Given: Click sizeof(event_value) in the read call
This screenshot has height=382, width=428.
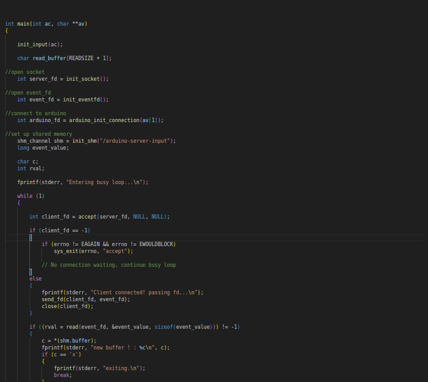Looking at the screenshot, I should [184, 327].
